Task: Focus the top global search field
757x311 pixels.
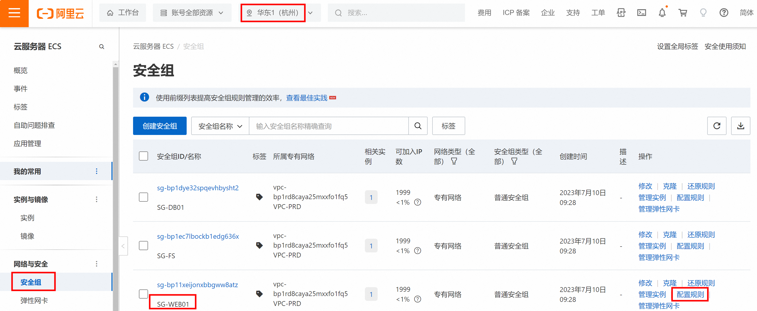Action: (396, 13)
